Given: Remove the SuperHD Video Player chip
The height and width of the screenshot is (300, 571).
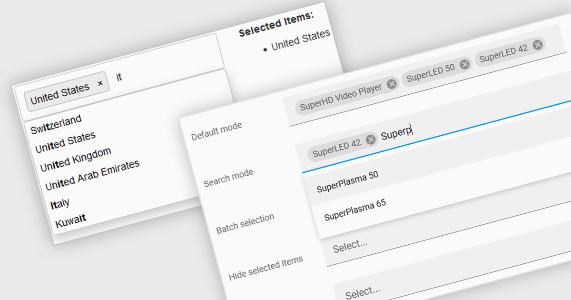Looking at the screenshot, I should point(392,84).
